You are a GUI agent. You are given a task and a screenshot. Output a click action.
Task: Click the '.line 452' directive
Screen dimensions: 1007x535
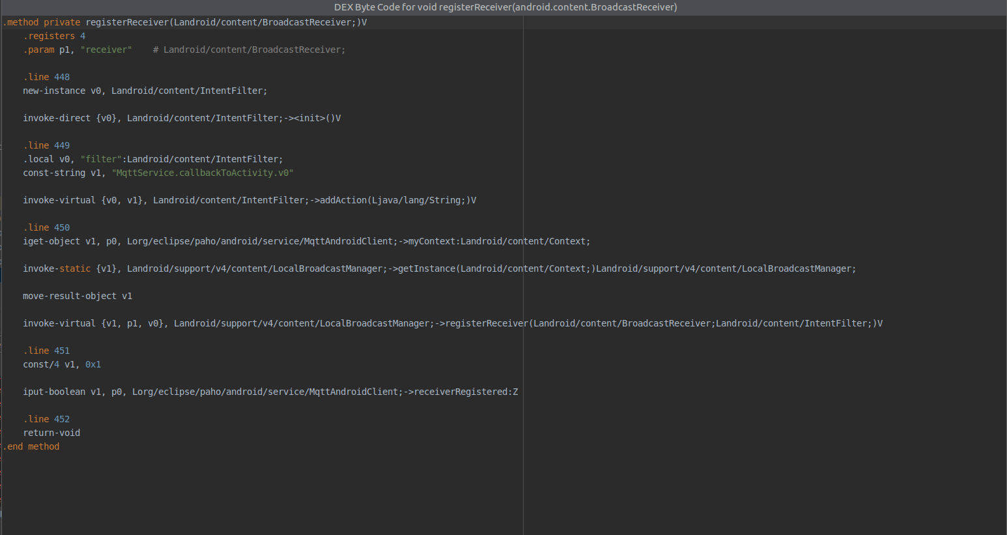point(46,419)
